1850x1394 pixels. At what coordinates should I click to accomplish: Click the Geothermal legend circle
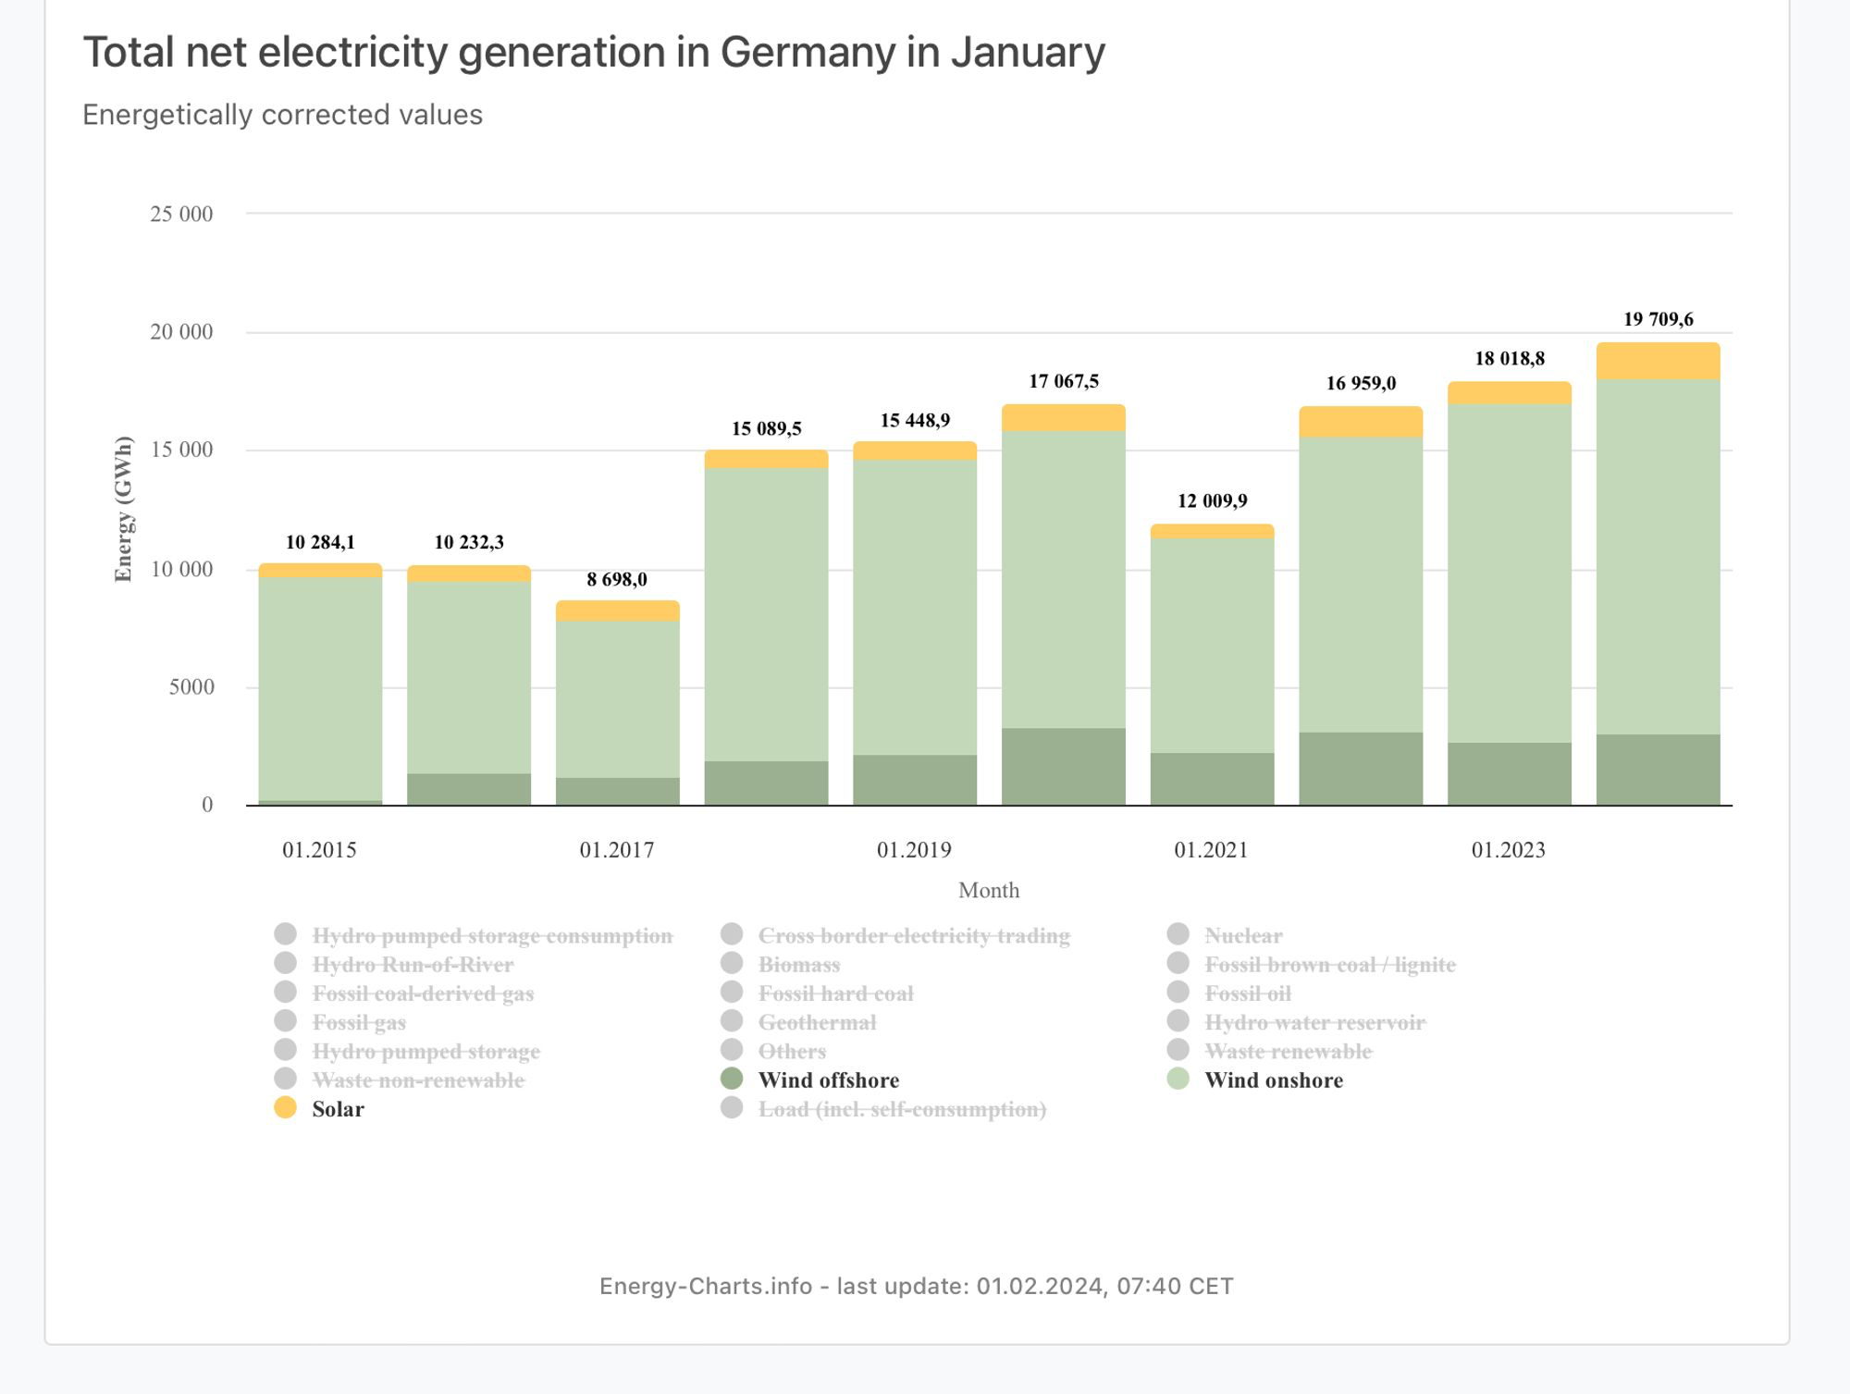732,1020
